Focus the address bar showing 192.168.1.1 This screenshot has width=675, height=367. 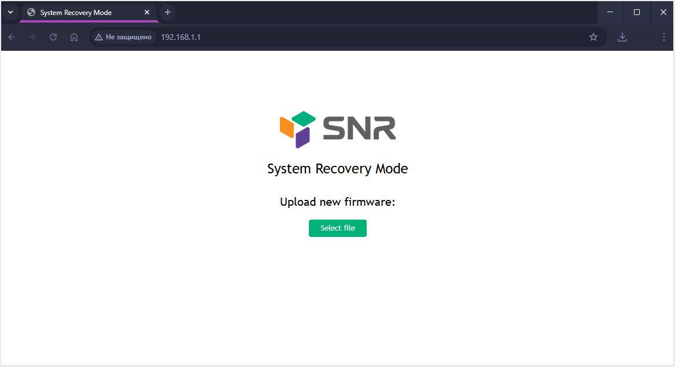[x=347, y=37]
